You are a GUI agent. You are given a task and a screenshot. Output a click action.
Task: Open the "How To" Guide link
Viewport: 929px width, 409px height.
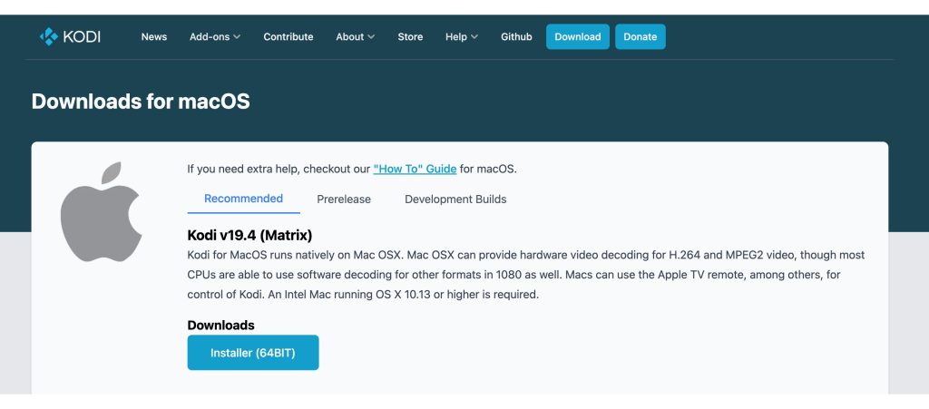tap(415, 169)
